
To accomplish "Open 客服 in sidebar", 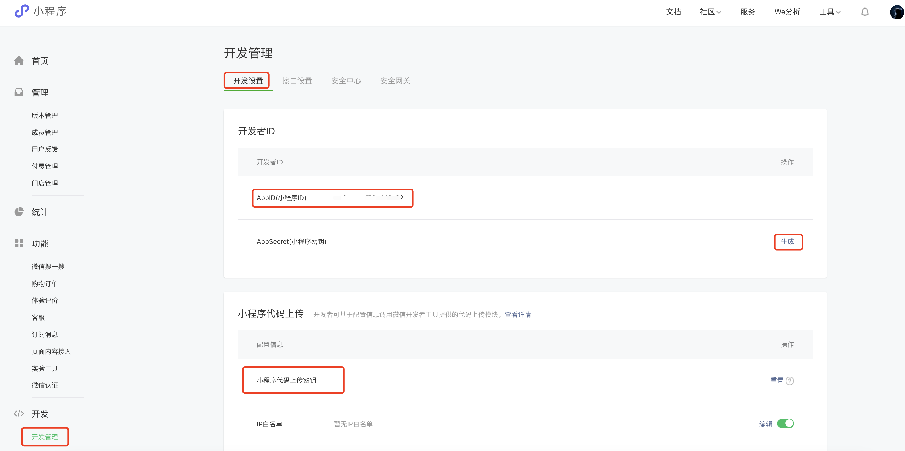I will pos(38,317).
